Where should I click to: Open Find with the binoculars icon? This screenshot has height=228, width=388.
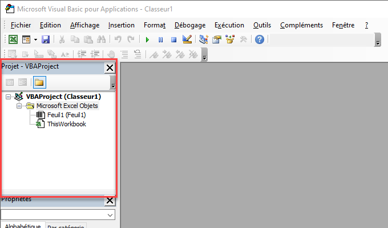[102, 39]
